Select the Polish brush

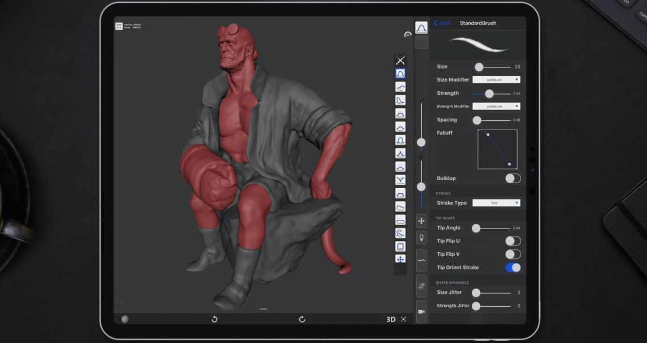click(400, 207)
